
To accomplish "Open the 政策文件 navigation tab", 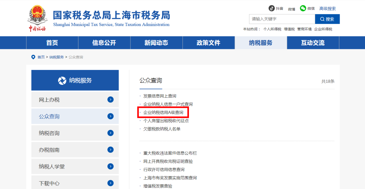I will [x=209, y=43].
